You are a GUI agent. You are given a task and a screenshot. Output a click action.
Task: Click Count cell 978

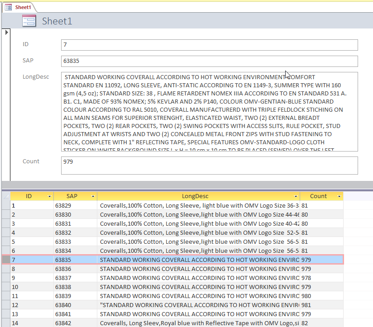pos(321,278)
